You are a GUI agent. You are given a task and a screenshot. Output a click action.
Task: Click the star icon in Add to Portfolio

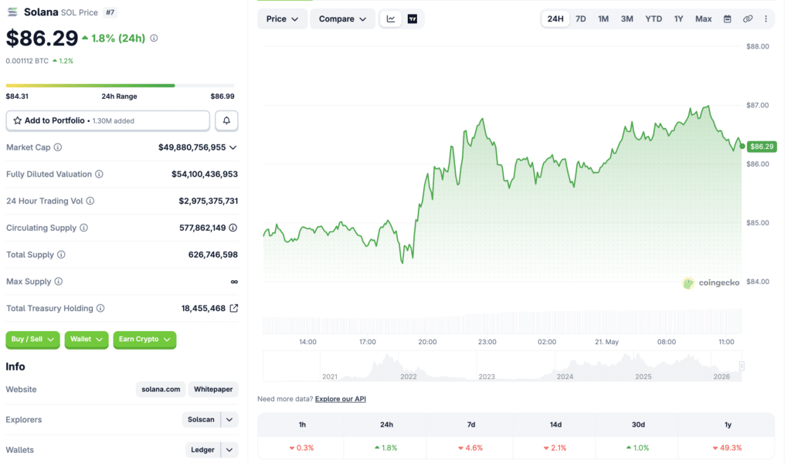[x=18, y=120]
